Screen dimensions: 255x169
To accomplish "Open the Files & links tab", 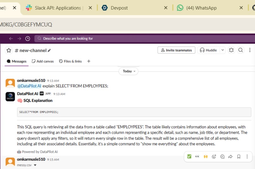I will click(x=71, y=61).
